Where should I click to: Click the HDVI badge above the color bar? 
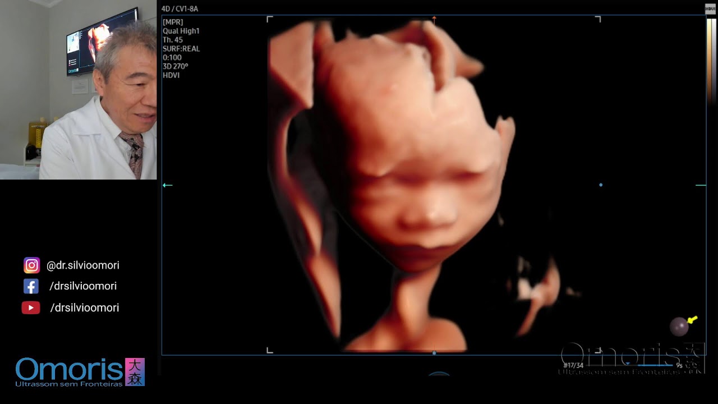coord(710,9)
